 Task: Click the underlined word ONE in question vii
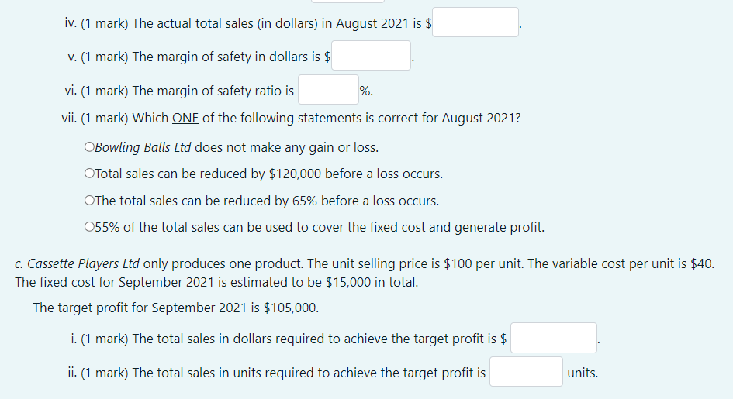(185, 118)
